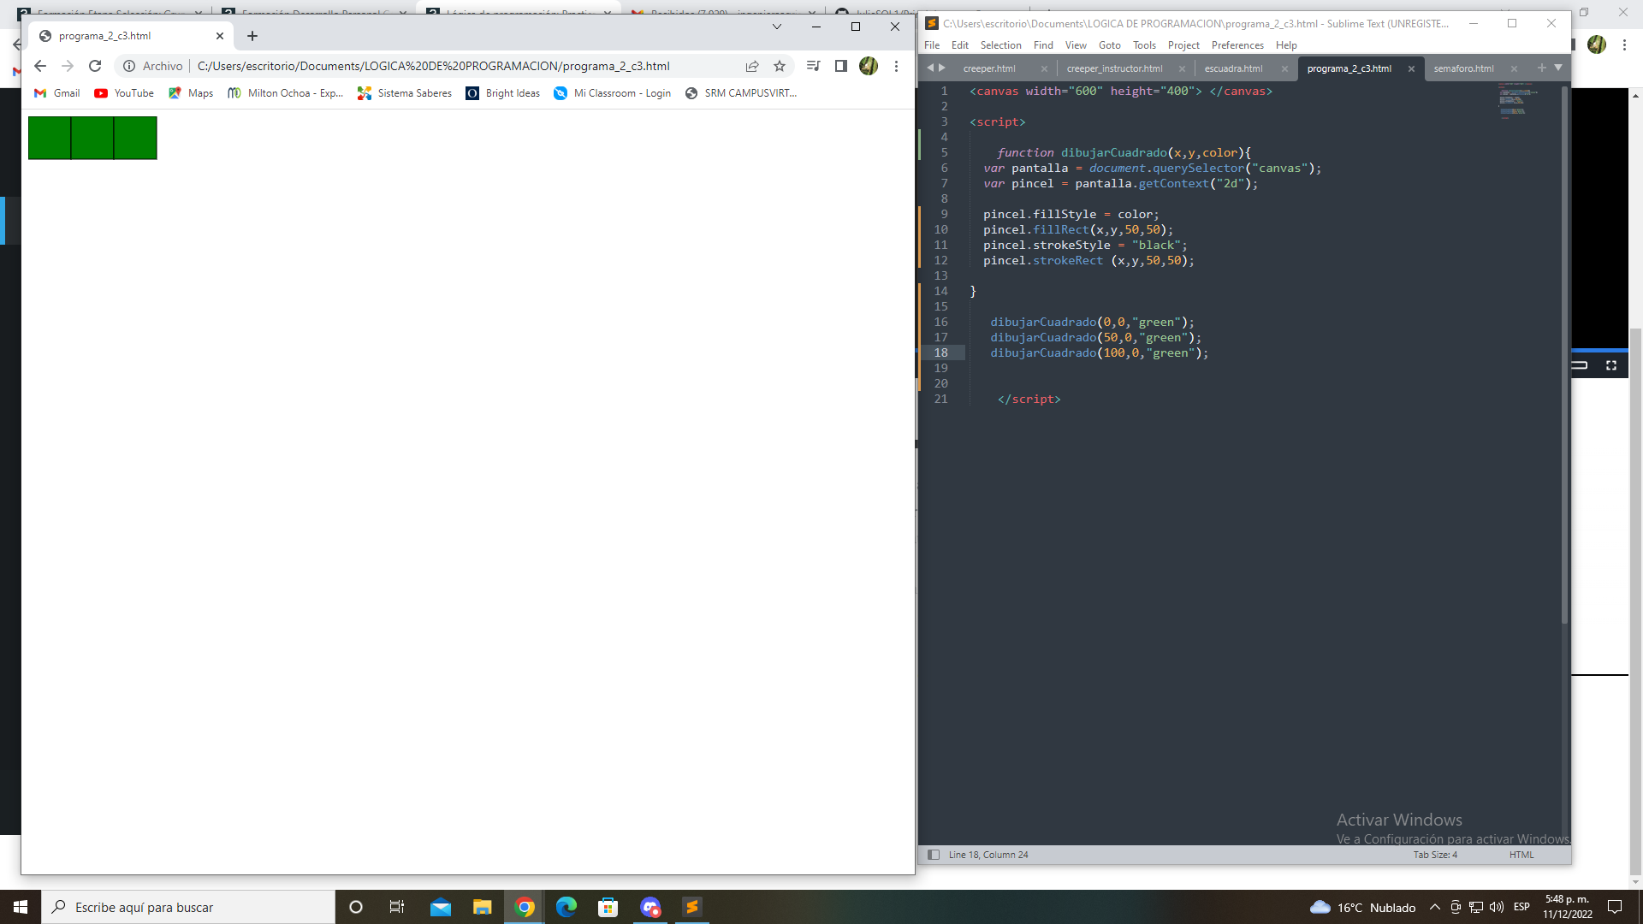Open Mail app from taskbar
Viewport: 1643px width, 924px height.
[441, 907]
